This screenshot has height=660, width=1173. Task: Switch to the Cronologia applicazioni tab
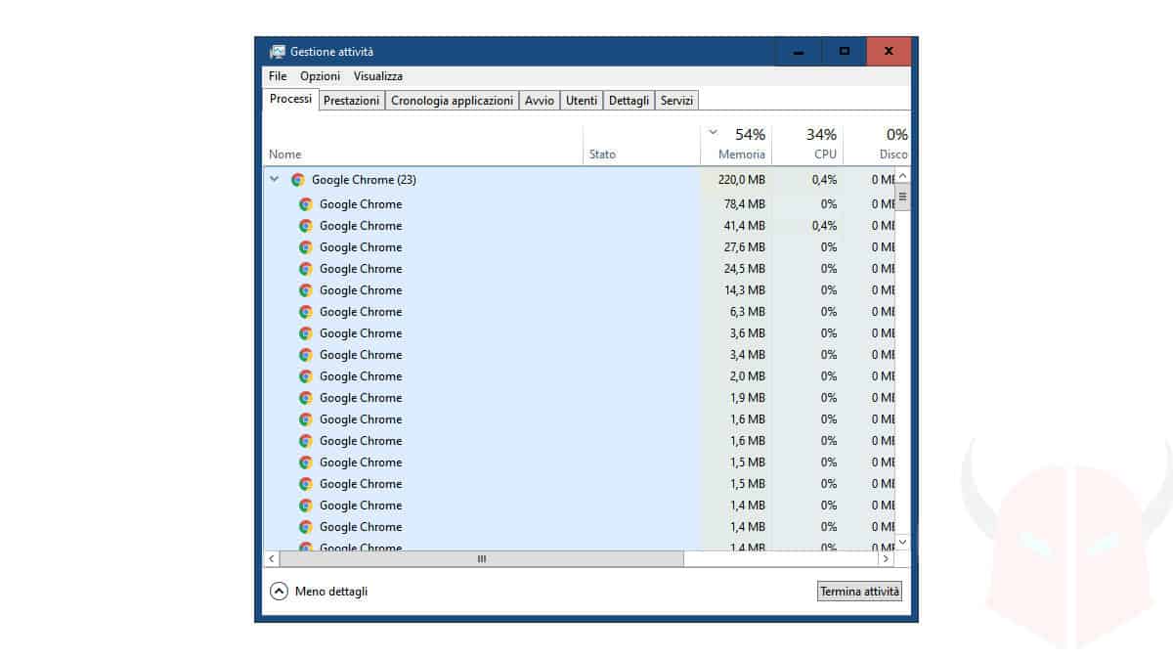pos(452,101)
